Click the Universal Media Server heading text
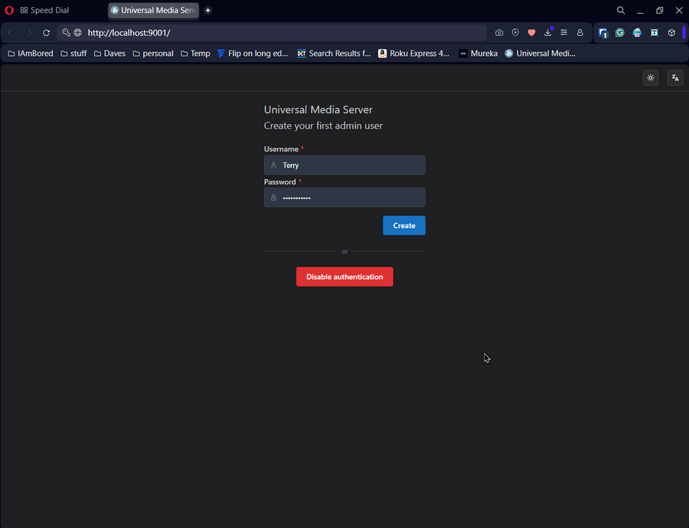This screenshot has width=689, height=528. point(318,110)
